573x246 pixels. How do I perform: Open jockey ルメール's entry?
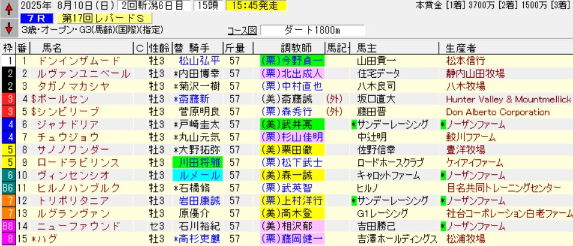tap(196, 175)
